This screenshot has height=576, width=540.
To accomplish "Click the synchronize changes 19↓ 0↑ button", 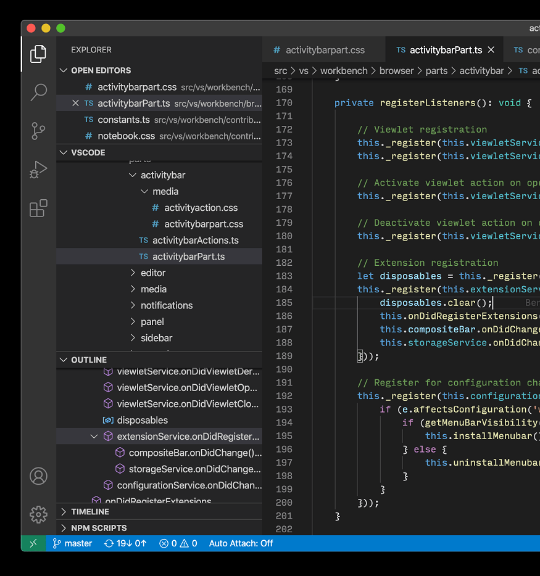I will pyautogui.click(x=125, y=543).
